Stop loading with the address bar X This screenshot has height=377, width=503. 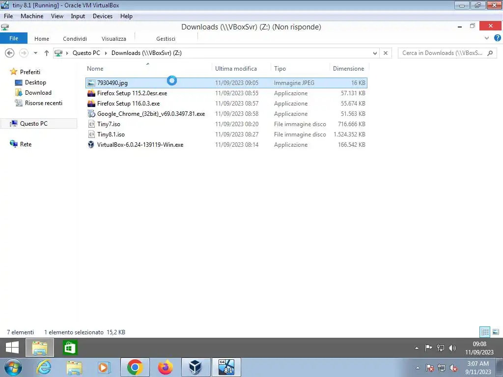[386, 53]
